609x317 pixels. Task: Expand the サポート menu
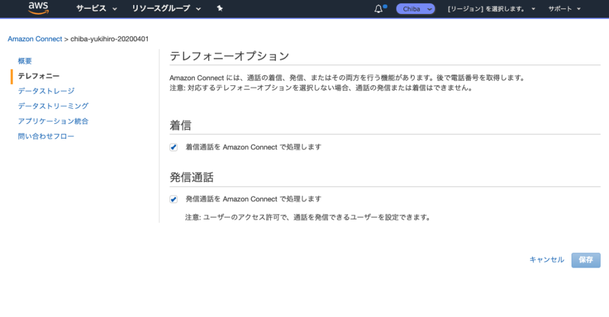coord(565,8)
